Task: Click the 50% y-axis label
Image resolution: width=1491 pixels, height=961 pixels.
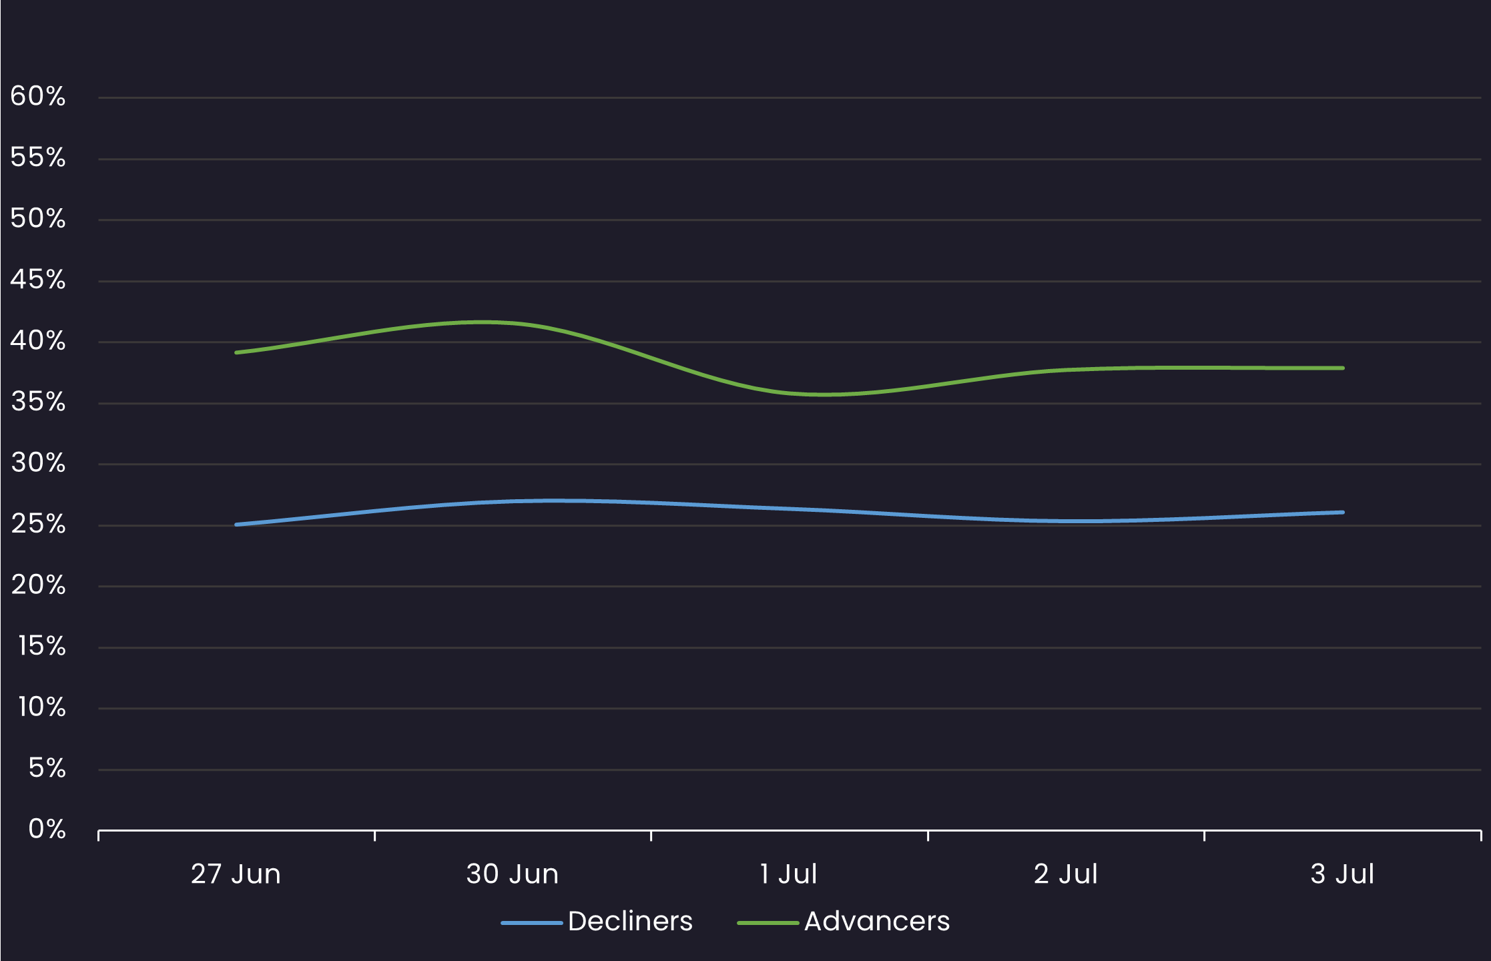Action: point(38,219)
